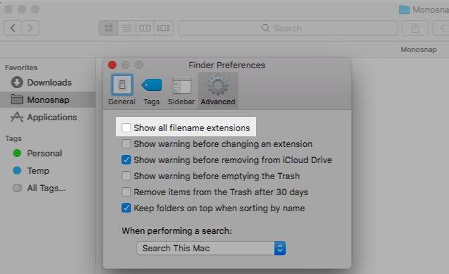The width and height of the screenshot is (449, 274).
Task: Enable Show all filename extensions checkbox
Action: [x=127, y=128]
